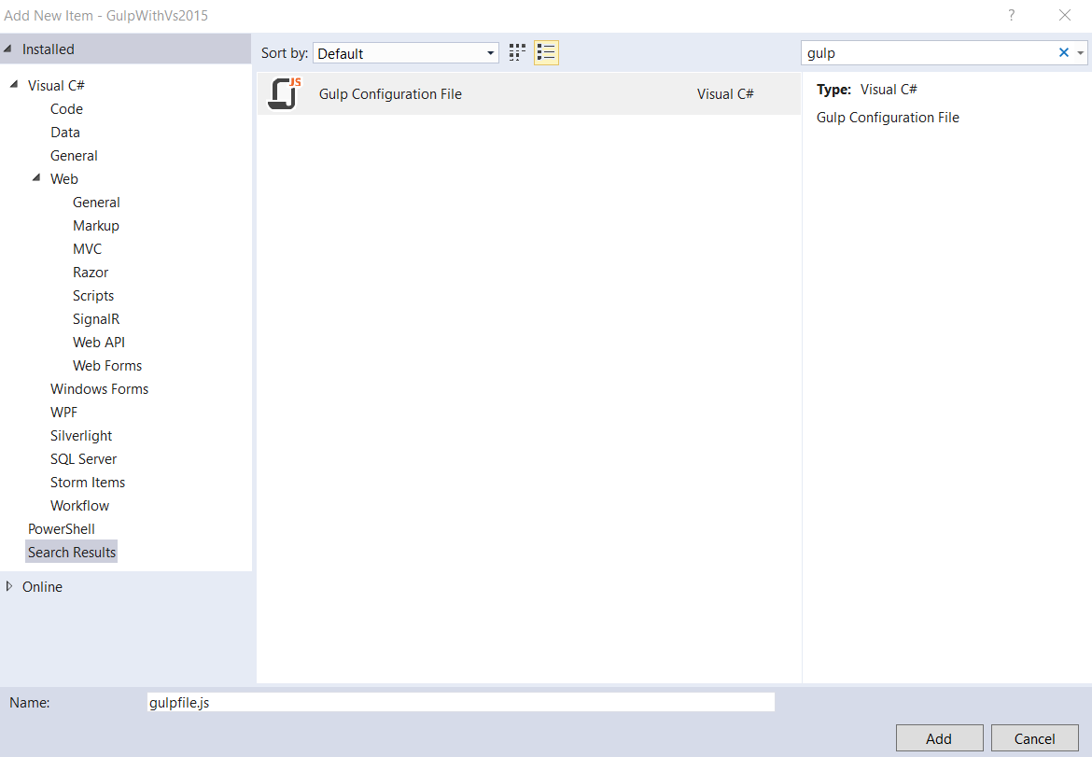Open the PowerShell templates section
The height and width of the screenshot is (757, 1092).
tap(62, 528)
